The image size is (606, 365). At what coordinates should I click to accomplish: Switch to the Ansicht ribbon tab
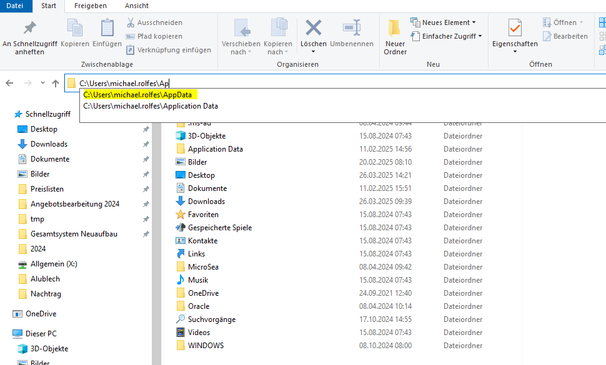(x=136, y=6)
